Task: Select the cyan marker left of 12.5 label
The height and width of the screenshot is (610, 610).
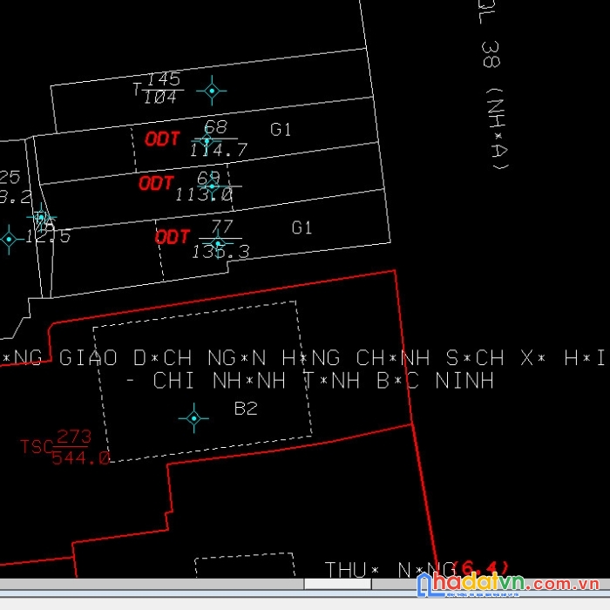Action: [x=9, y=238]
